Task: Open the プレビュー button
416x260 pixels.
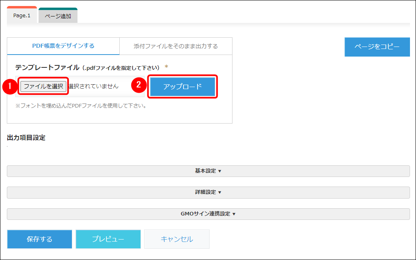Action: pyautogui.click(x=108, y=239)
